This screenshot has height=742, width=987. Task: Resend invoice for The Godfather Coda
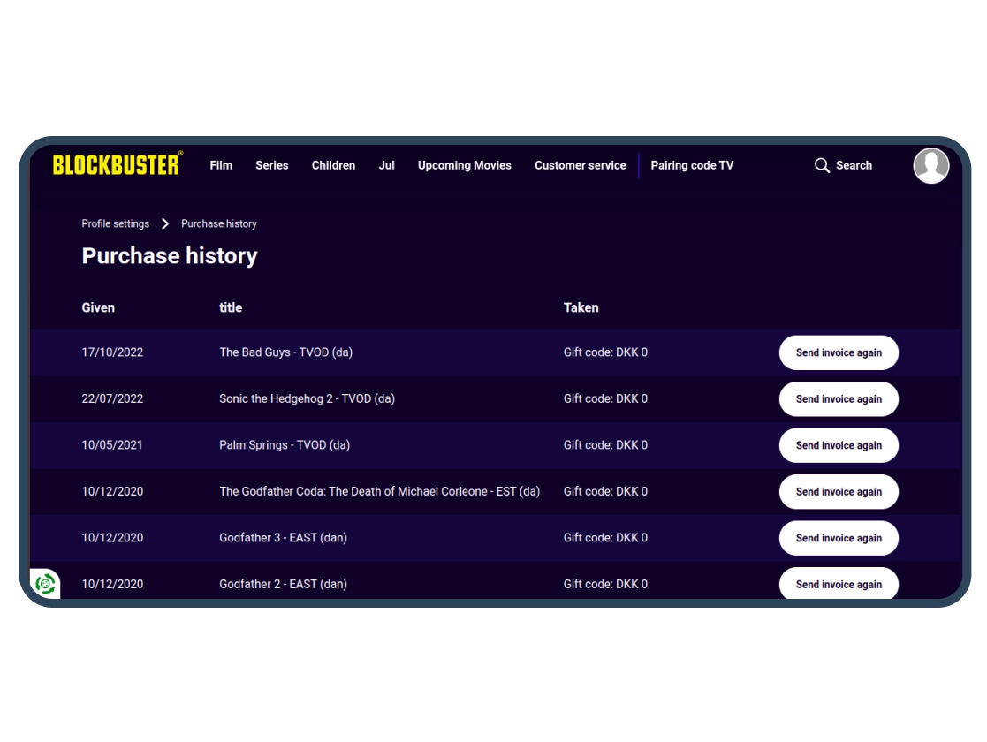click(x=839, y=491)
